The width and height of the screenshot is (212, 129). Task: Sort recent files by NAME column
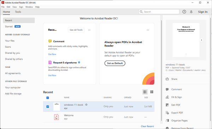67,97
